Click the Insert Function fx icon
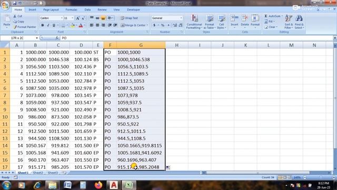Image resolution: width=337 pixels, height=190 pixels. tap(57, 38)
